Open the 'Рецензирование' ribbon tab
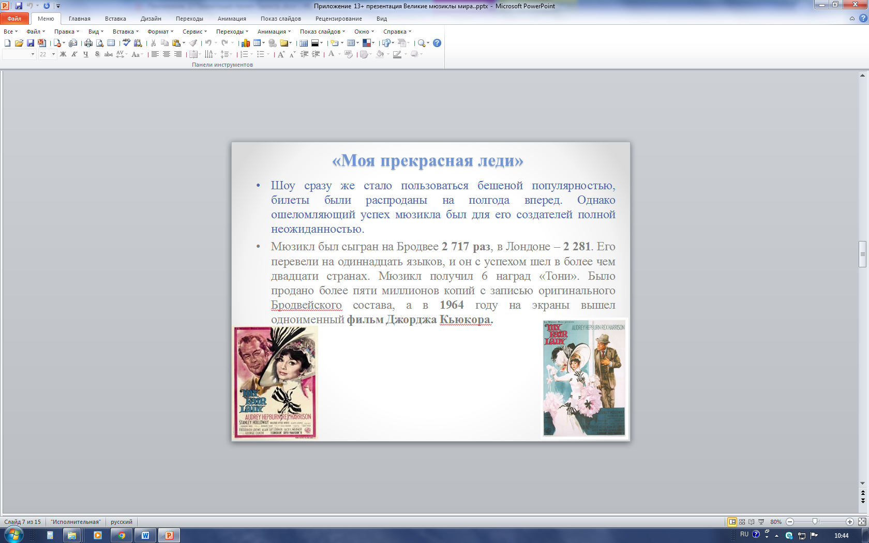The height and width of the screenshot is (543, 869). point(339,19)
